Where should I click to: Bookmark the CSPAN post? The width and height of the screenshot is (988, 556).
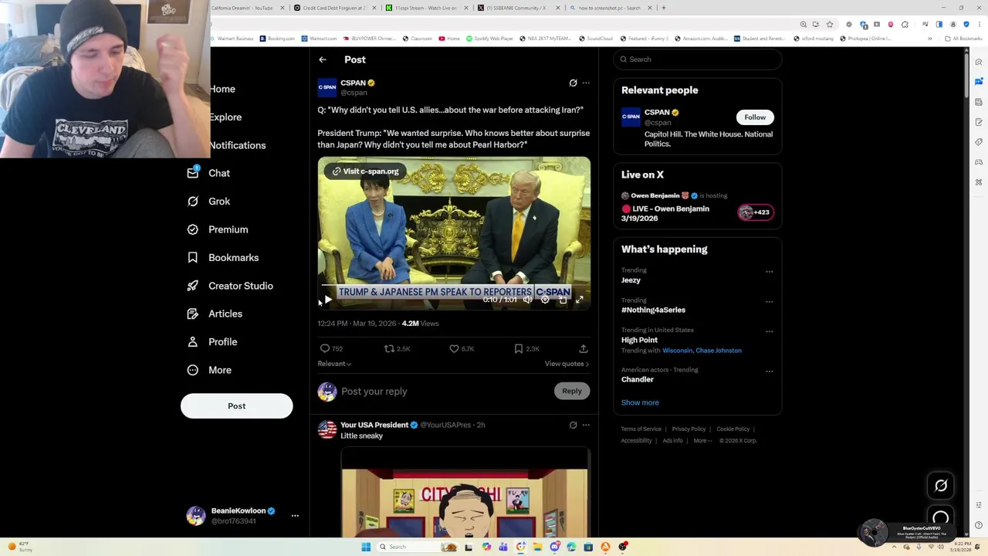click(x=519, y=349)
